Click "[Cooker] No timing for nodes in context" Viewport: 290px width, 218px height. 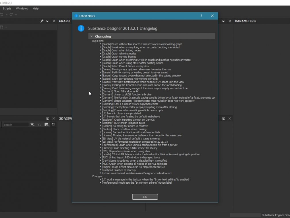click(125, 126)
